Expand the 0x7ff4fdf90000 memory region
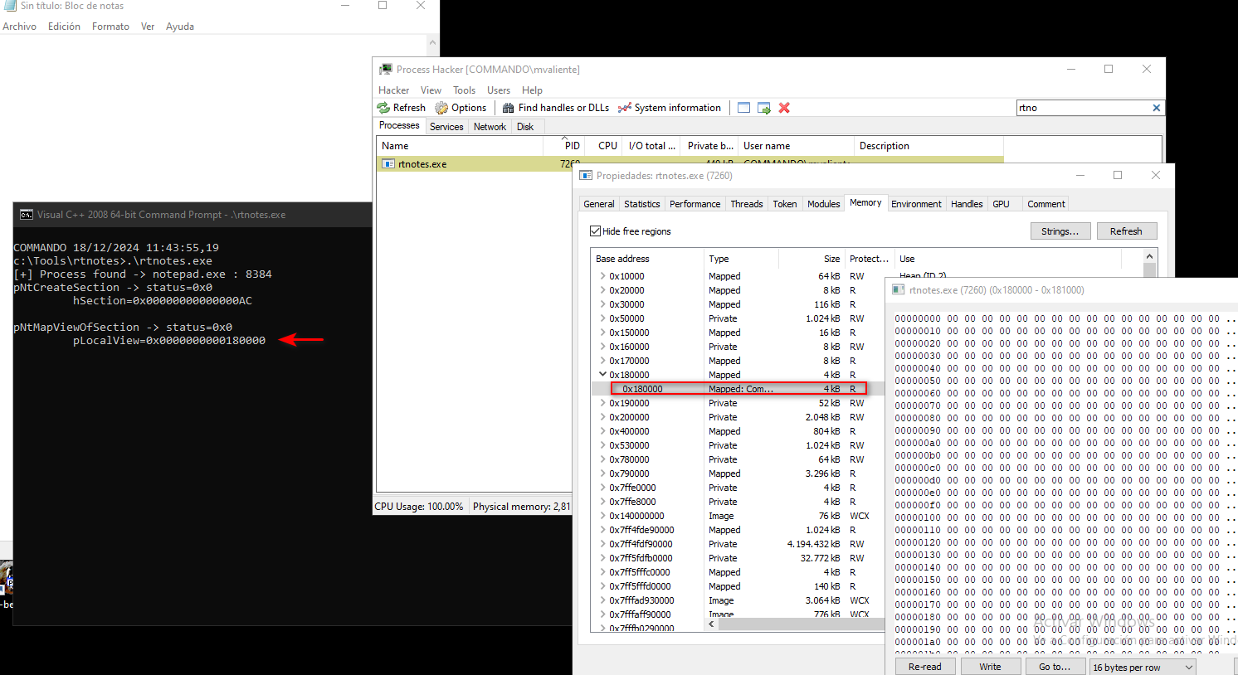Screen dimensions: 1238x675 point(602,544)
